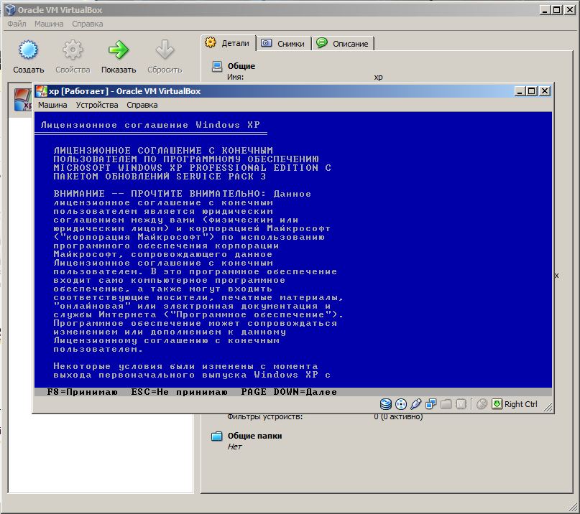580x514 pixels.
Task: Click the CD/DVD drive icon in VM status bar
Action: [401, 404]
